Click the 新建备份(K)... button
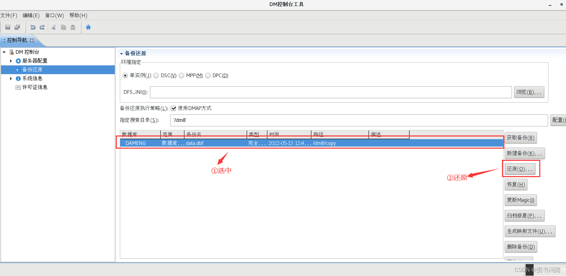Image resolution: width=566 pixels, height=276 pixels. coord(525,153)
